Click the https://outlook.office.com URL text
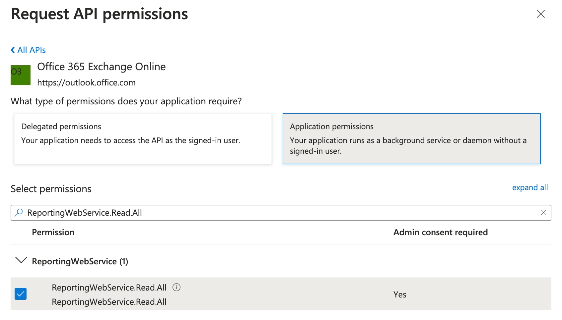This screenshot has width=562, height=320. (86, 82)
